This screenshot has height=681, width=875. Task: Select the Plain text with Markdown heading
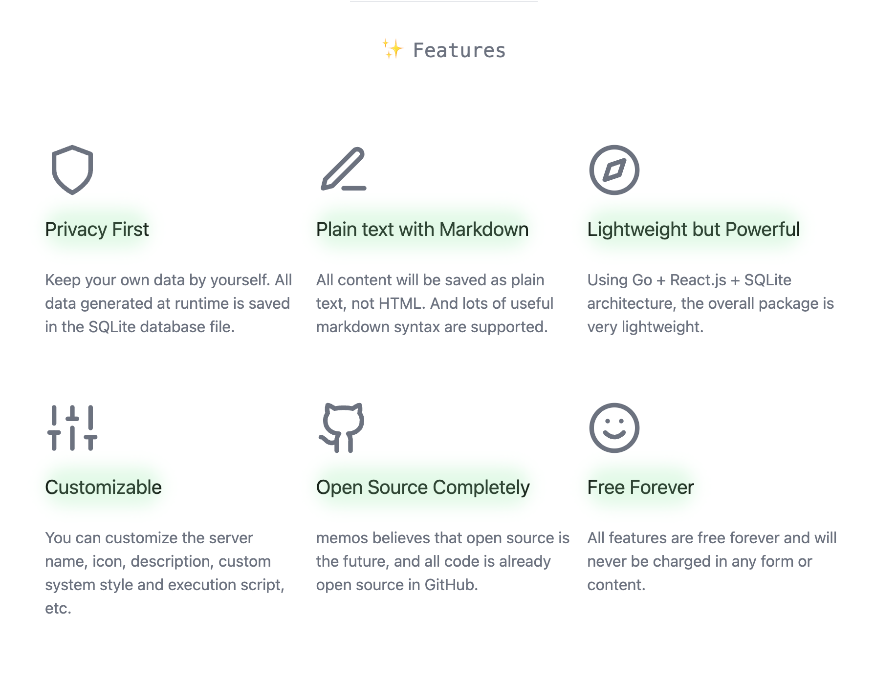pos(422,230)
